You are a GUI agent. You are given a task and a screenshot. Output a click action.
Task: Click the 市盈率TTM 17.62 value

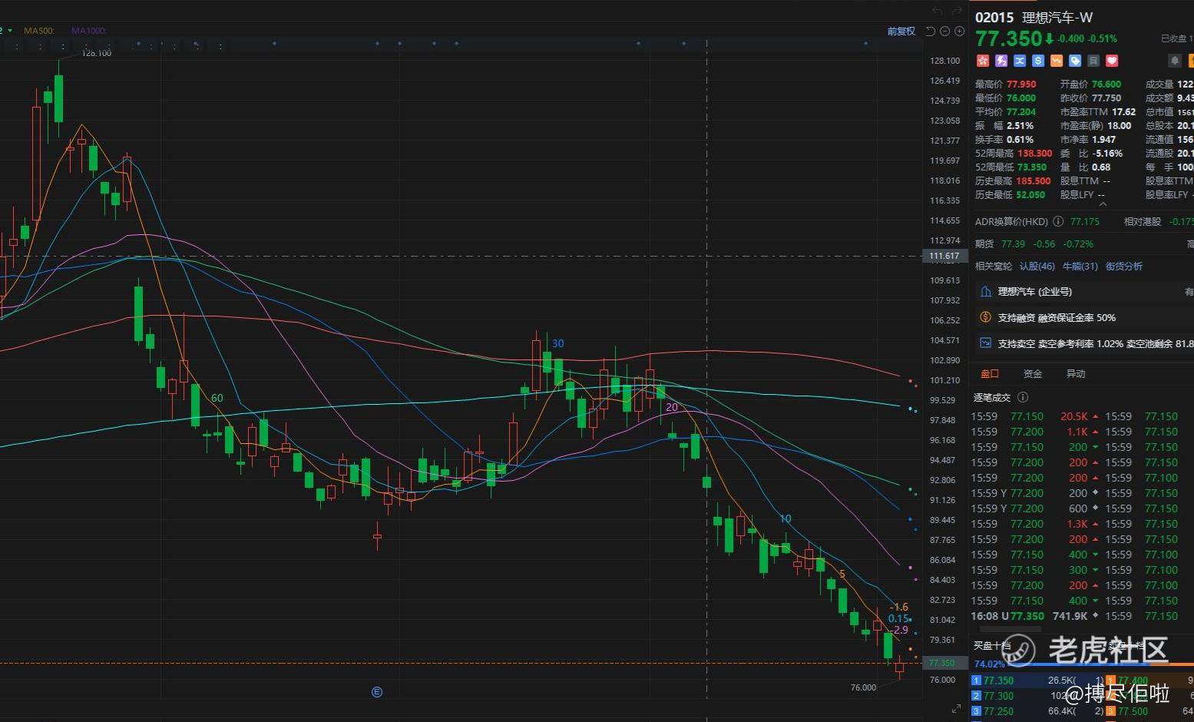pyautogui.click(x=1124, y=112)
